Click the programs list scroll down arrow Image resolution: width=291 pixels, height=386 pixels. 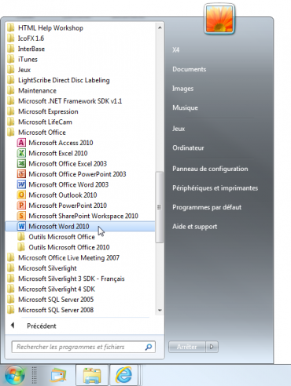[160, 311]
